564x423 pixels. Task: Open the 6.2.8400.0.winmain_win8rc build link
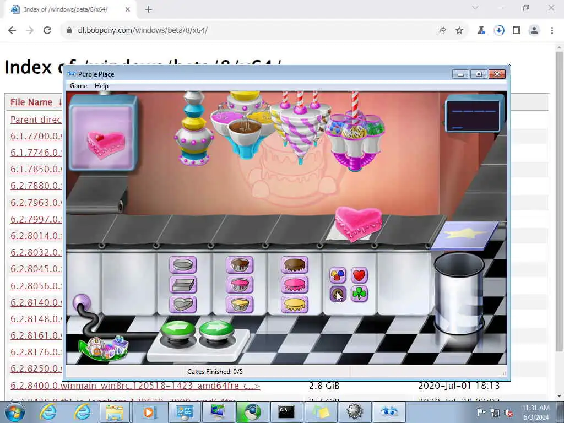[x=135, y=386]
